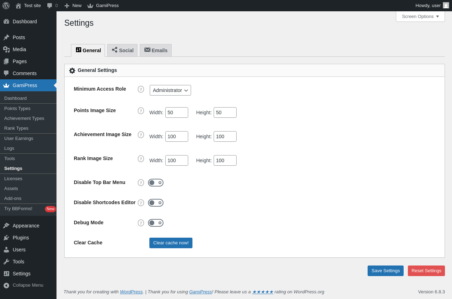
Task: Click the five-star rating link in footer
Action: coord(262,292)
